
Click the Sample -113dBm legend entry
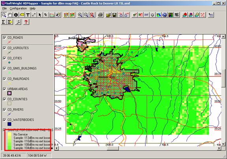click(32, 138)
